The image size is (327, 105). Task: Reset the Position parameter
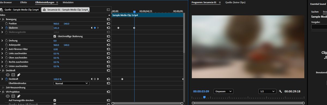tap(108, 24)
